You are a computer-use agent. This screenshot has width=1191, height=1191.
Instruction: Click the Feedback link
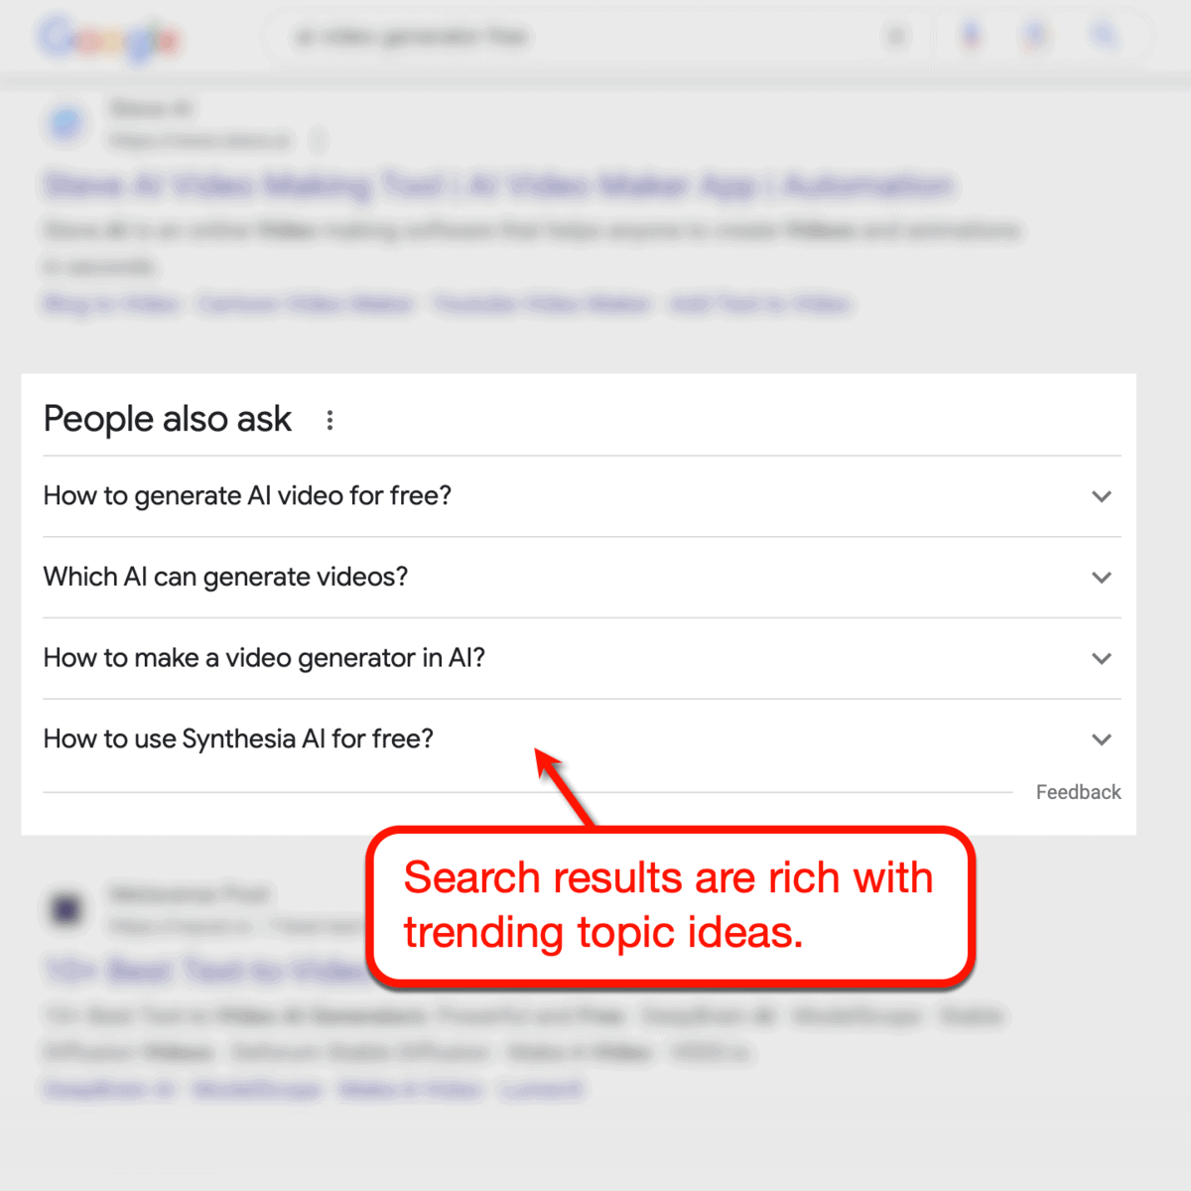point(1078,792)
